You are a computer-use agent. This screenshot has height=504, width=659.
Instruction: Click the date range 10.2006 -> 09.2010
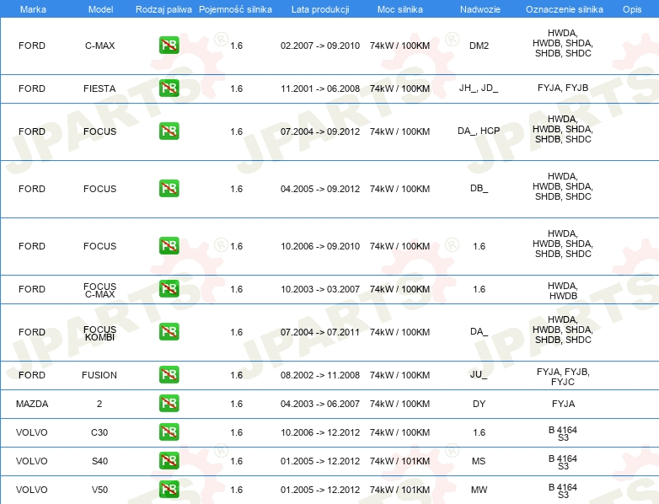point(320,246)
